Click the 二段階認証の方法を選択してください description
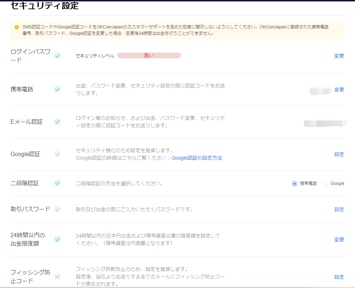Viewport: 355px width, 288px height. (119, 183)
